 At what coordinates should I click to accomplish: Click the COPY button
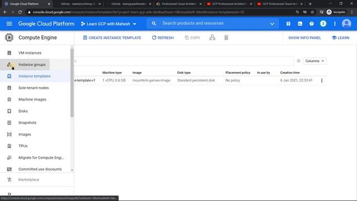coord(192,37)
